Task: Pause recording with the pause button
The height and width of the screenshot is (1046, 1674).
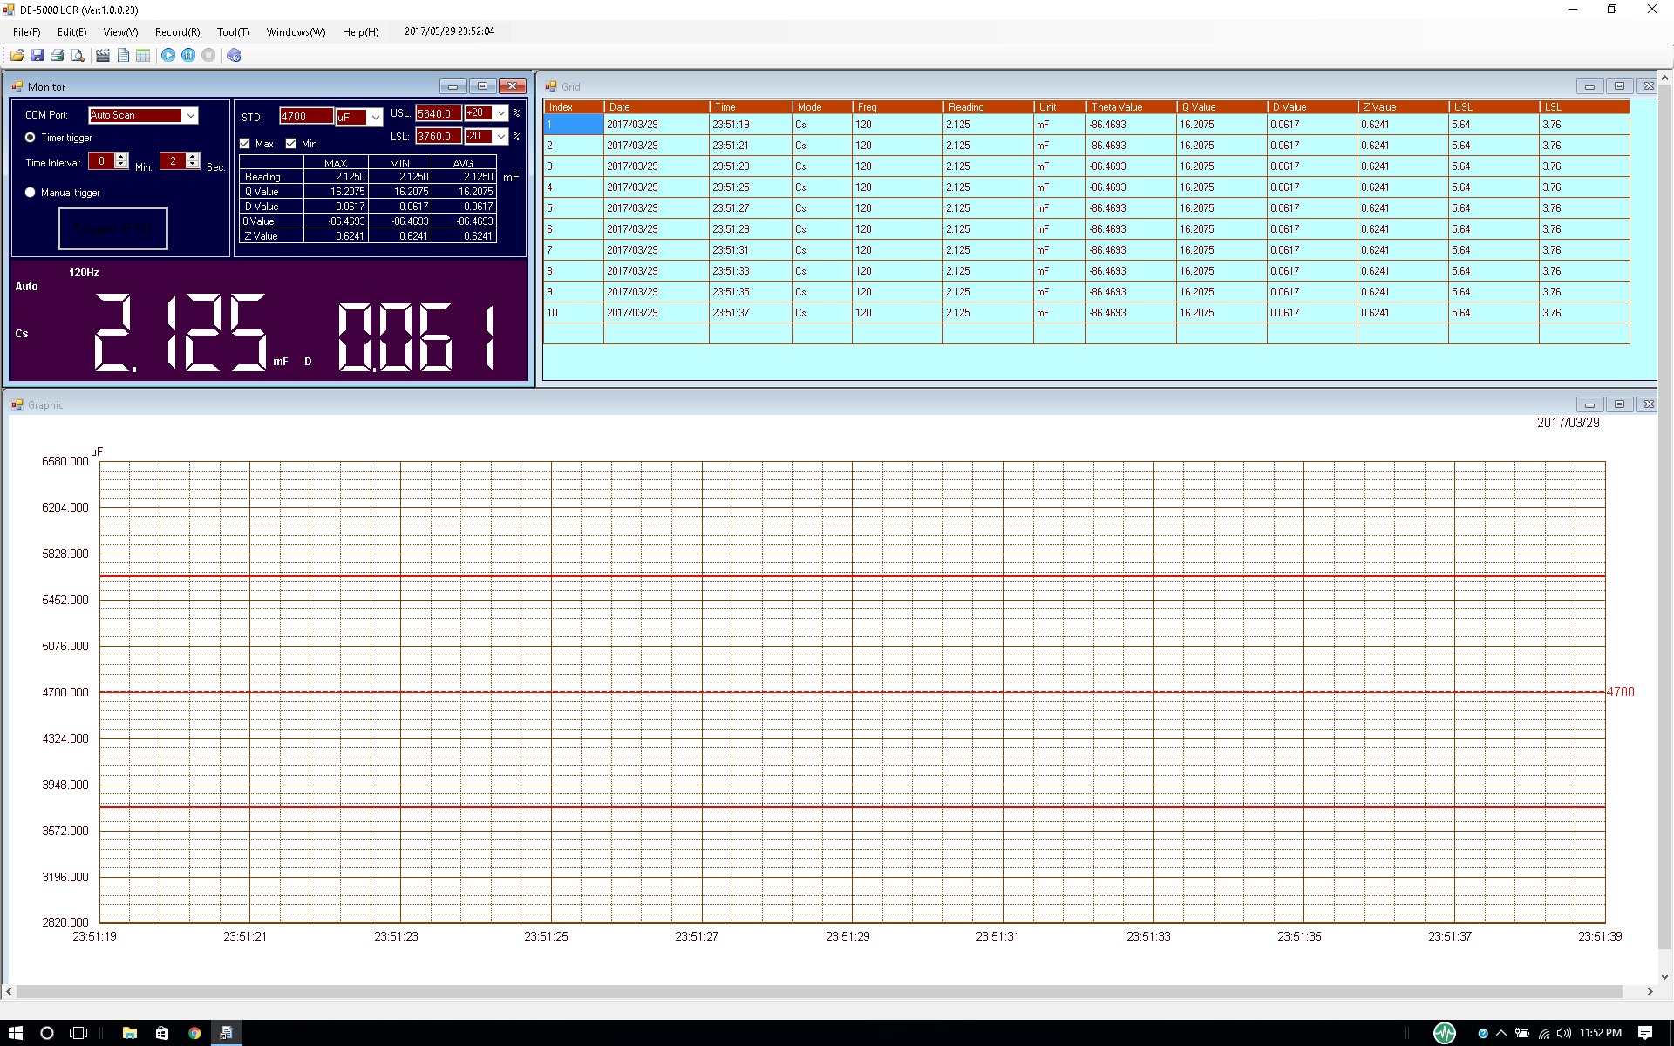Action: pos(188,55)
